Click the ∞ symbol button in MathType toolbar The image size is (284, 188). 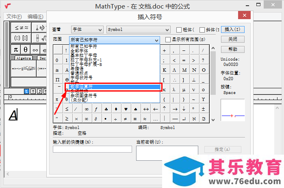click(x=35, y=49)
